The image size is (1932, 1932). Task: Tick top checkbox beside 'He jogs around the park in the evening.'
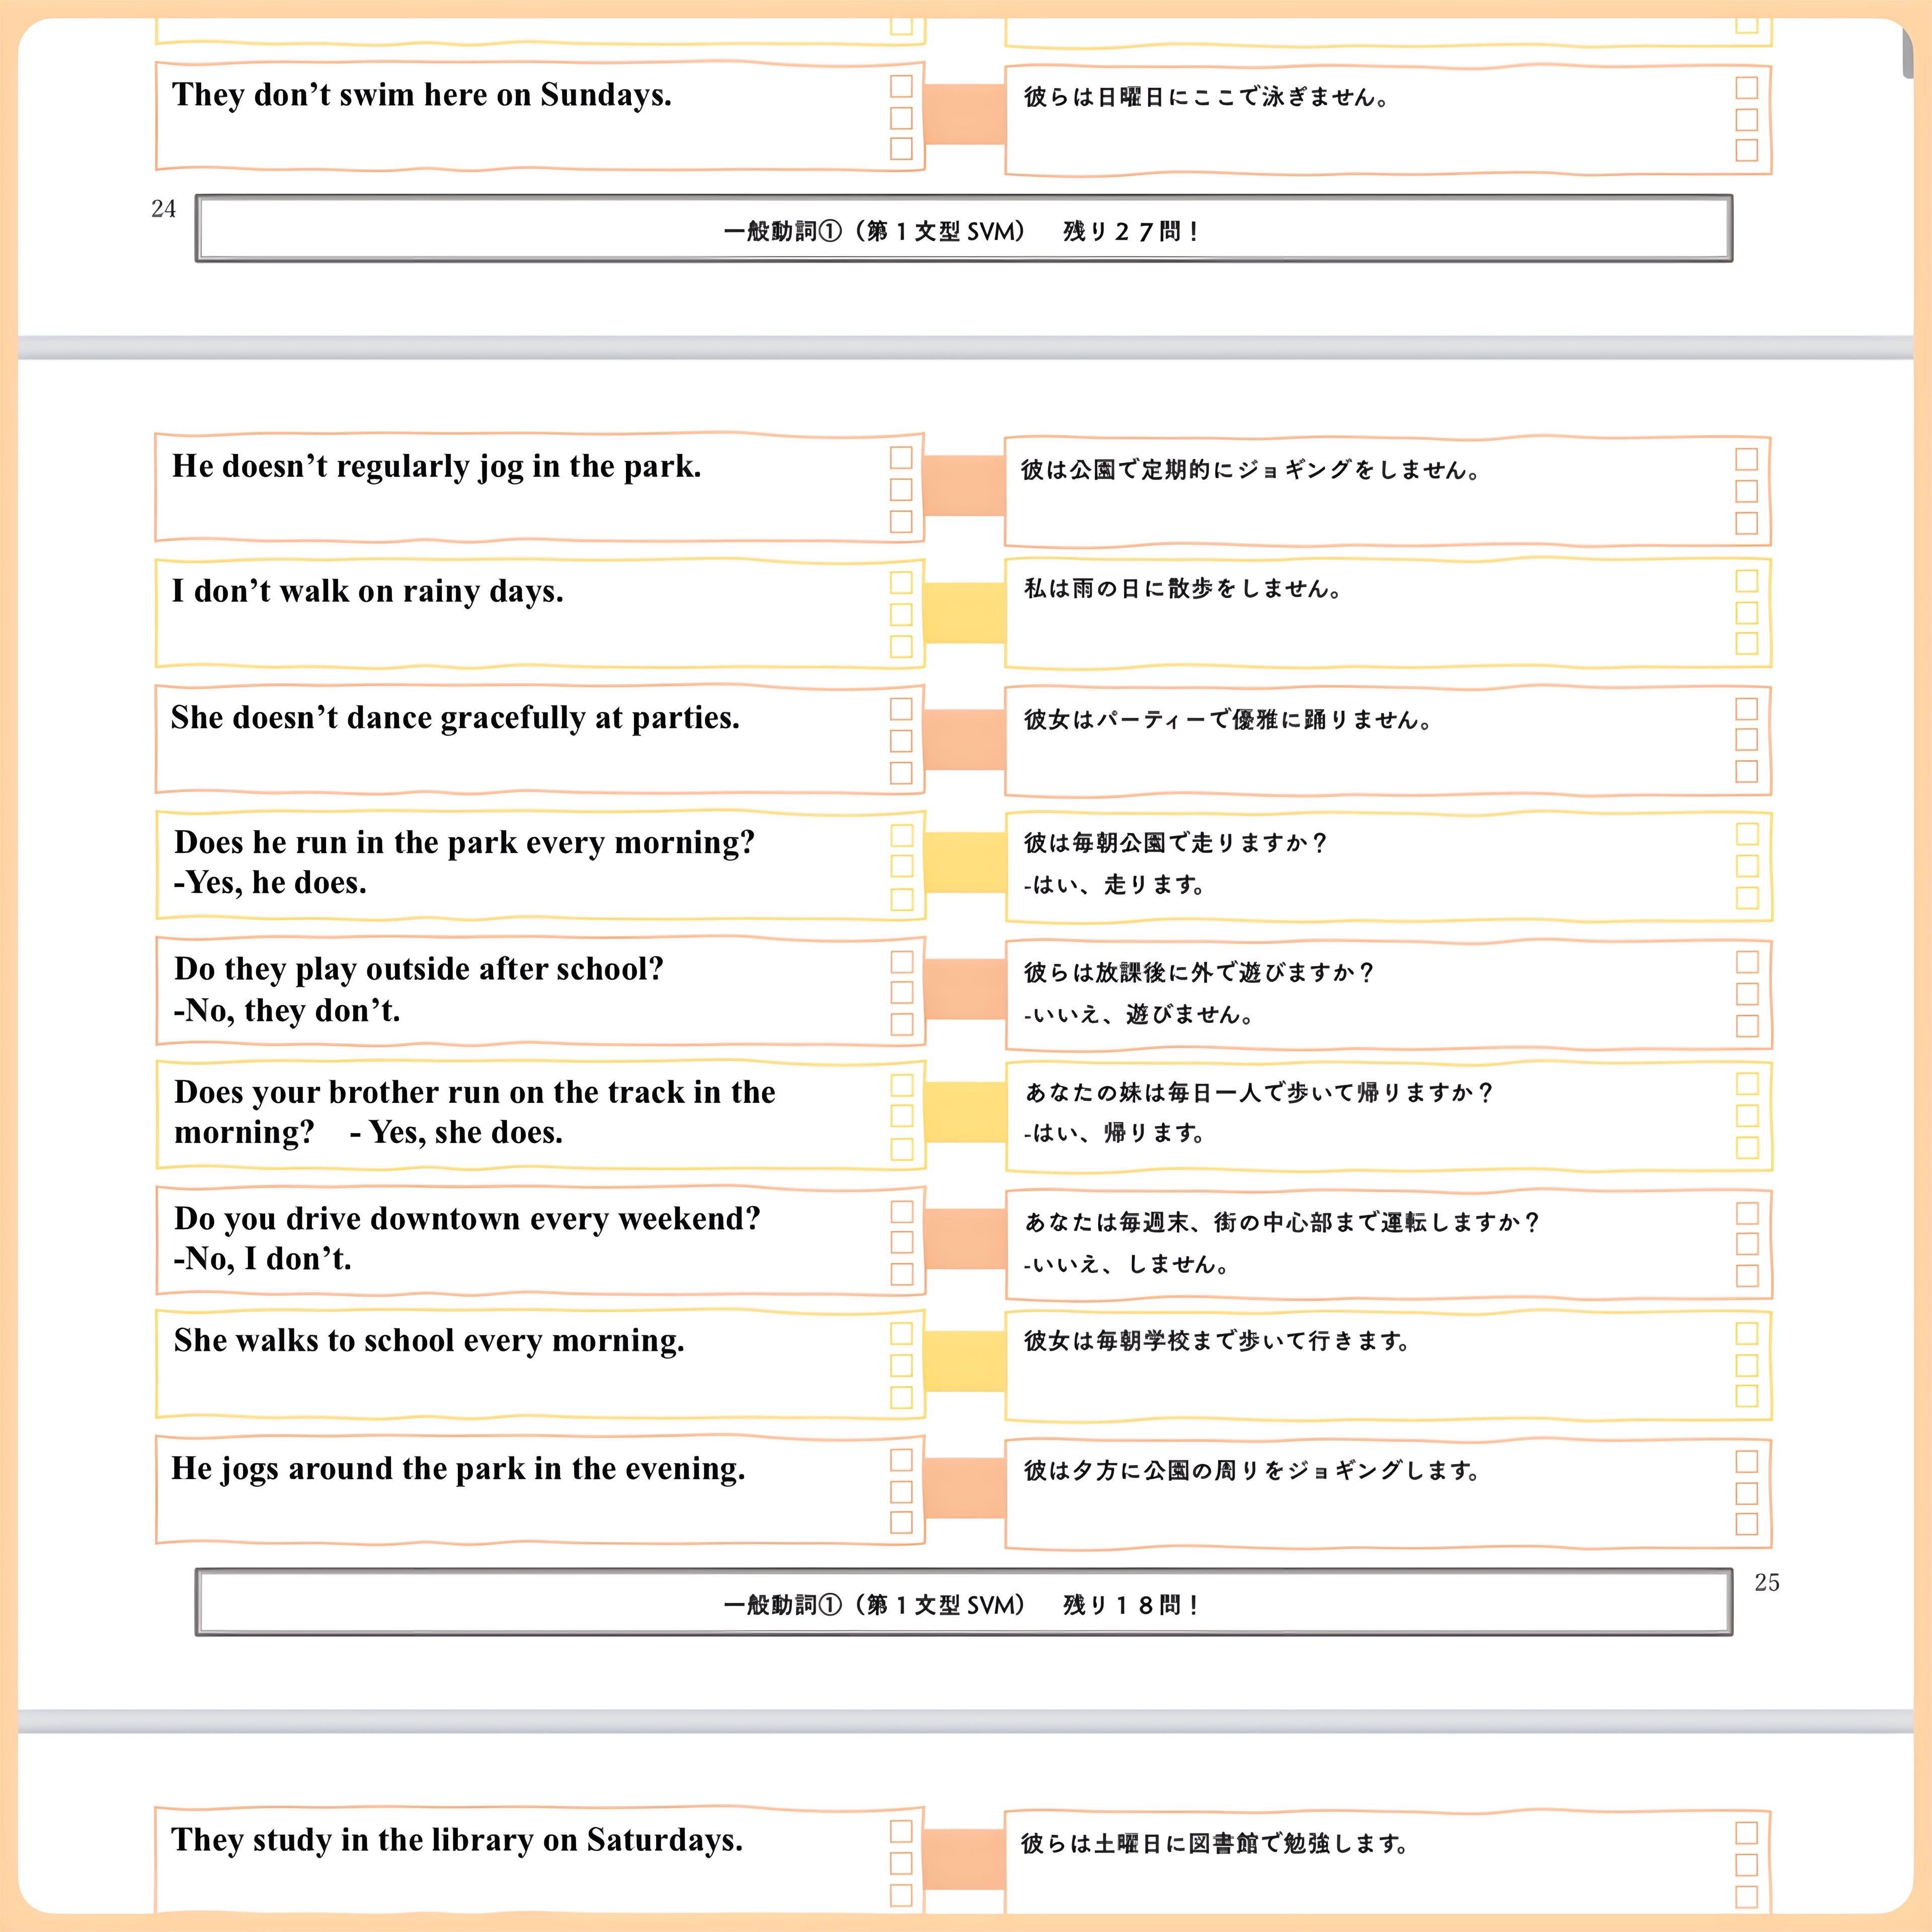coord(901,1460)
